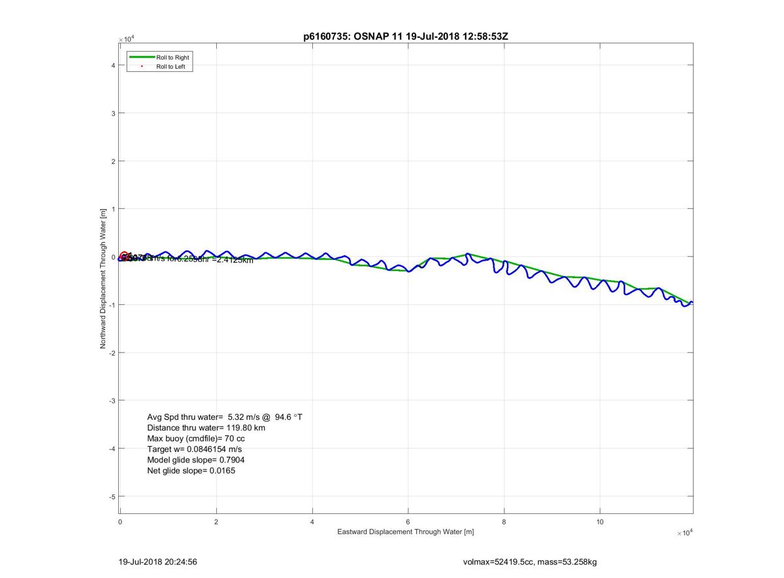Click the red dot sample in the legend
The width and height of the screenshot is (784, 578).
(x=142, y=67)
